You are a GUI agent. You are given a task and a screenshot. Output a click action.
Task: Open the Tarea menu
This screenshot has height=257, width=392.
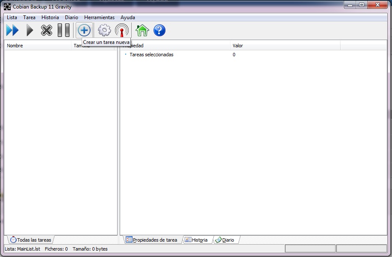pyautogui.click(x=29, y=17)
